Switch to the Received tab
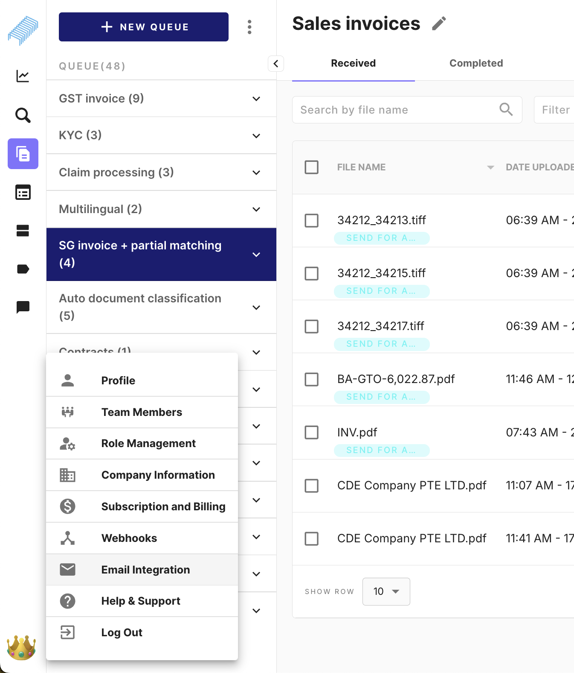This screenshot has width=574, height=673. pos(354,63)
